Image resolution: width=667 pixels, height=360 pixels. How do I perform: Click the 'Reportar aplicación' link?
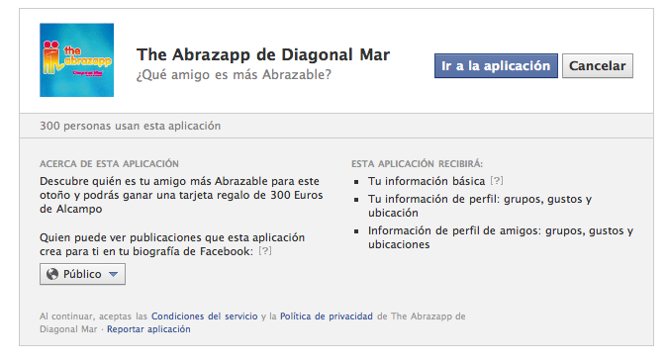[x=148, y=329]
